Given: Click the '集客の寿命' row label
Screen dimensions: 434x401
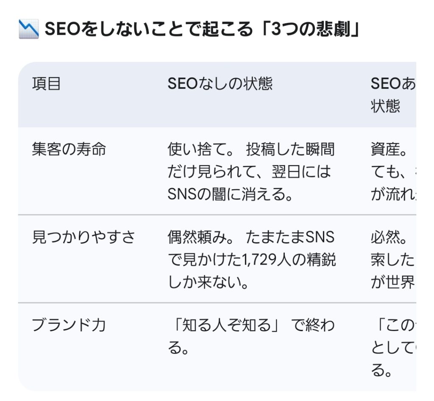Looking at the screenshot, I should point(69,150).
